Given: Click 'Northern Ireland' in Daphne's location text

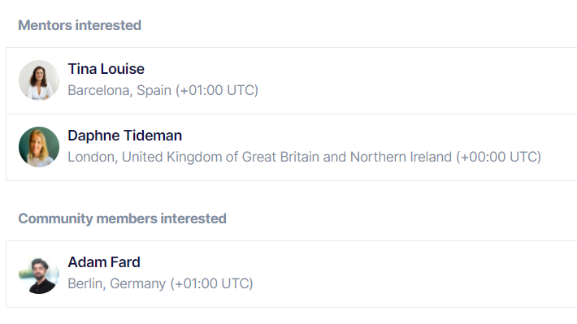Looking at the screenshot, I should click(401, 157).
